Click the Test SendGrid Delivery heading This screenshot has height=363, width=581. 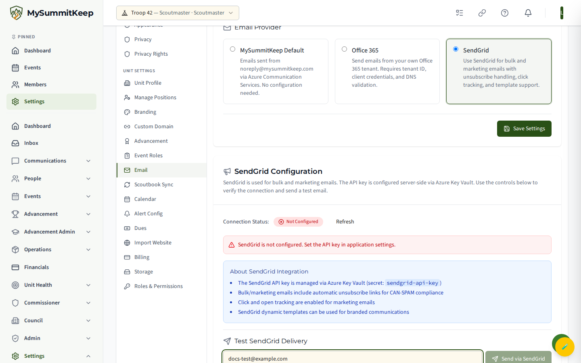pyautogui.click(x=271, y=341)
